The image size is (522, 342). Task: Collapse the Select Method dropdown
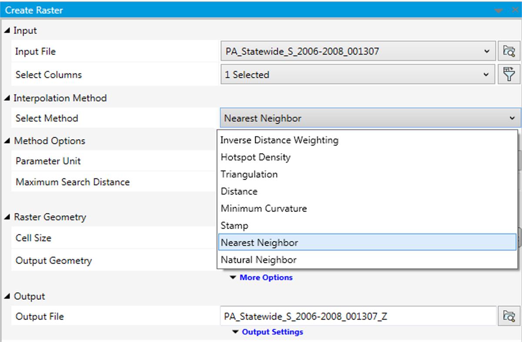pyautogui.click(x=512, y=118)
